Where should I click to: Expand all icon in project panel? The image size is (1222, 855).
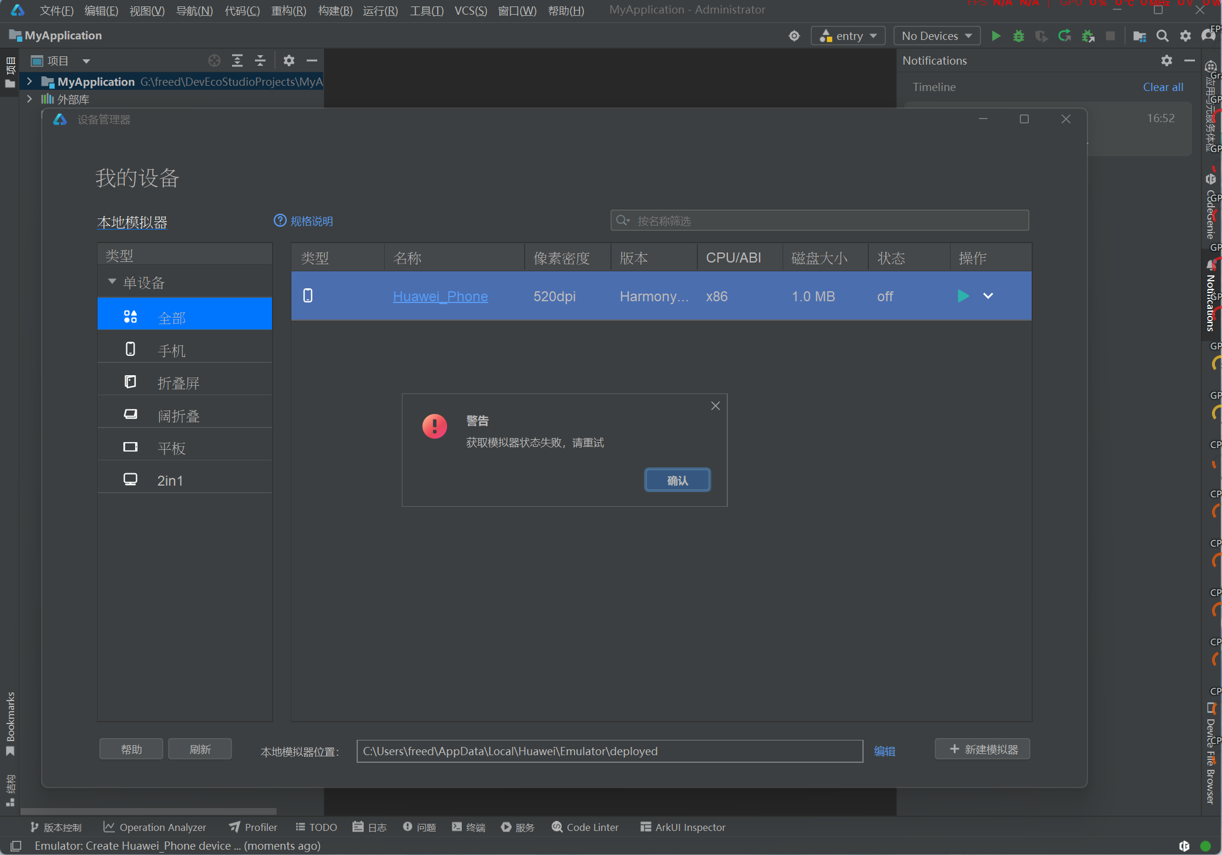(237, 60)
